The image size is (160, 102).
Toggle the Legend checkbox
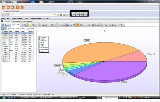[28, 29]
